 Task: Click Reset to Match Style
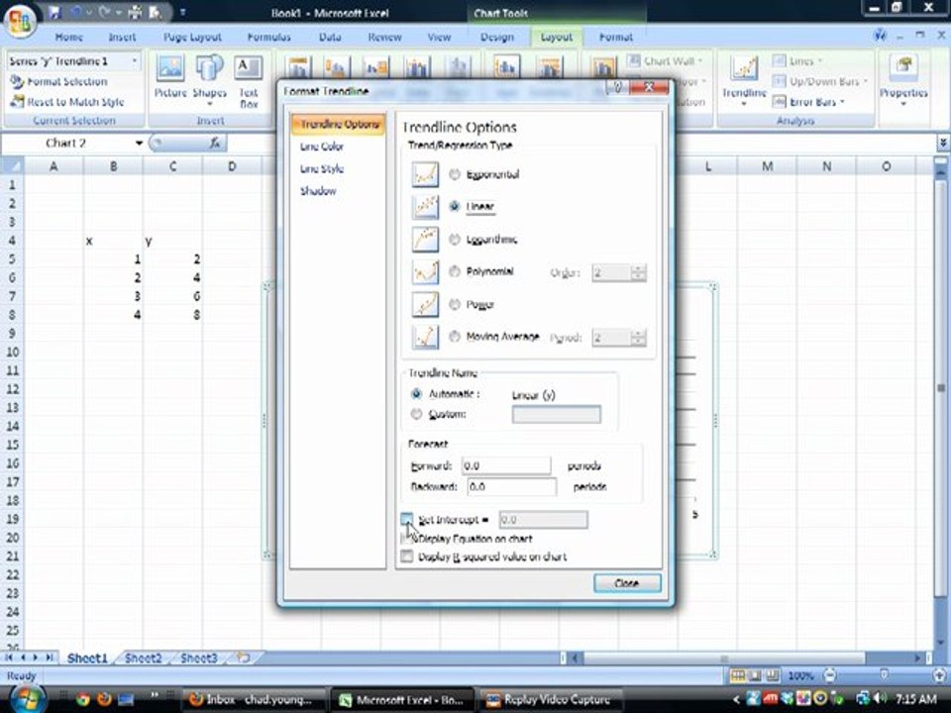(66, 102)
